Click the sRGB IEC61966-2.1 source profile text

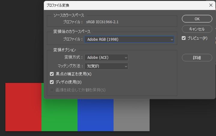[102, 22]
